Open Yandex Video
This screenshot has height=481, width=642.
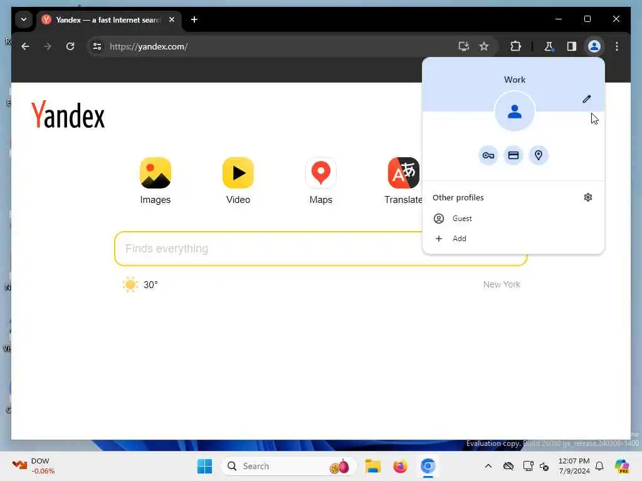coord(238,180)
